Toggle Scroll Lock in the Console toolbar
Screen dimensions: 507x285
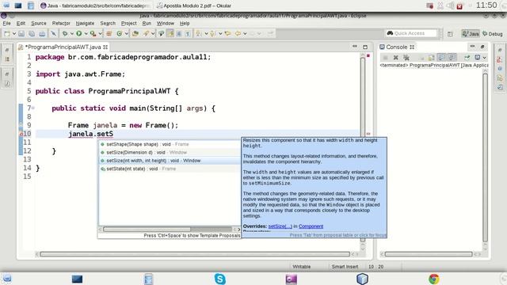(431, 58)
